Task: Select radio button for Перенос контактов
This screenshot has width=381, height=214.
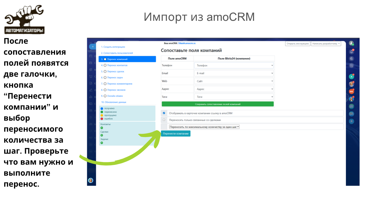Action: (x=105, y=65)
